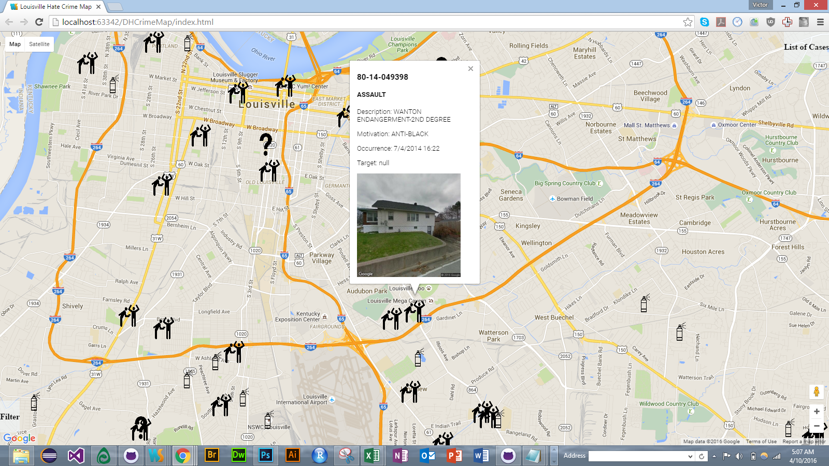Go back to the previous page

(9, 22)
